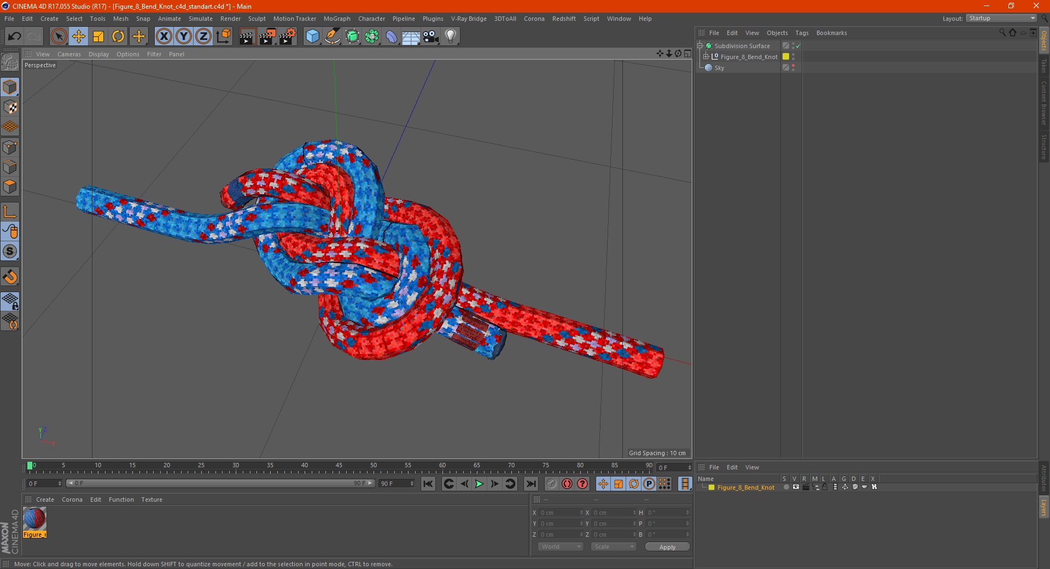Open the Simulate menu
The image size is (1050, 569).
coord(201,19)
